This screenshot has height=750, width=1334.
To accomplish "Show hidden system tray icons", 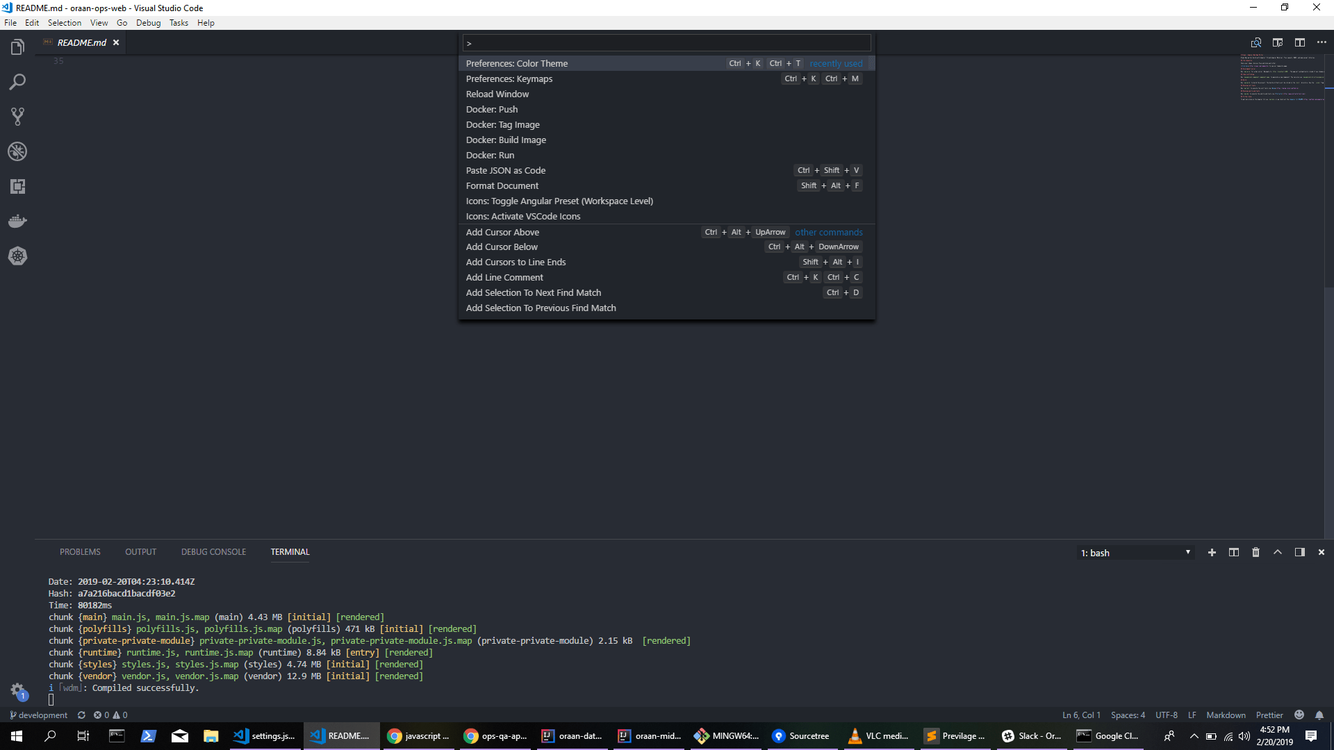I will point(1194,736).
